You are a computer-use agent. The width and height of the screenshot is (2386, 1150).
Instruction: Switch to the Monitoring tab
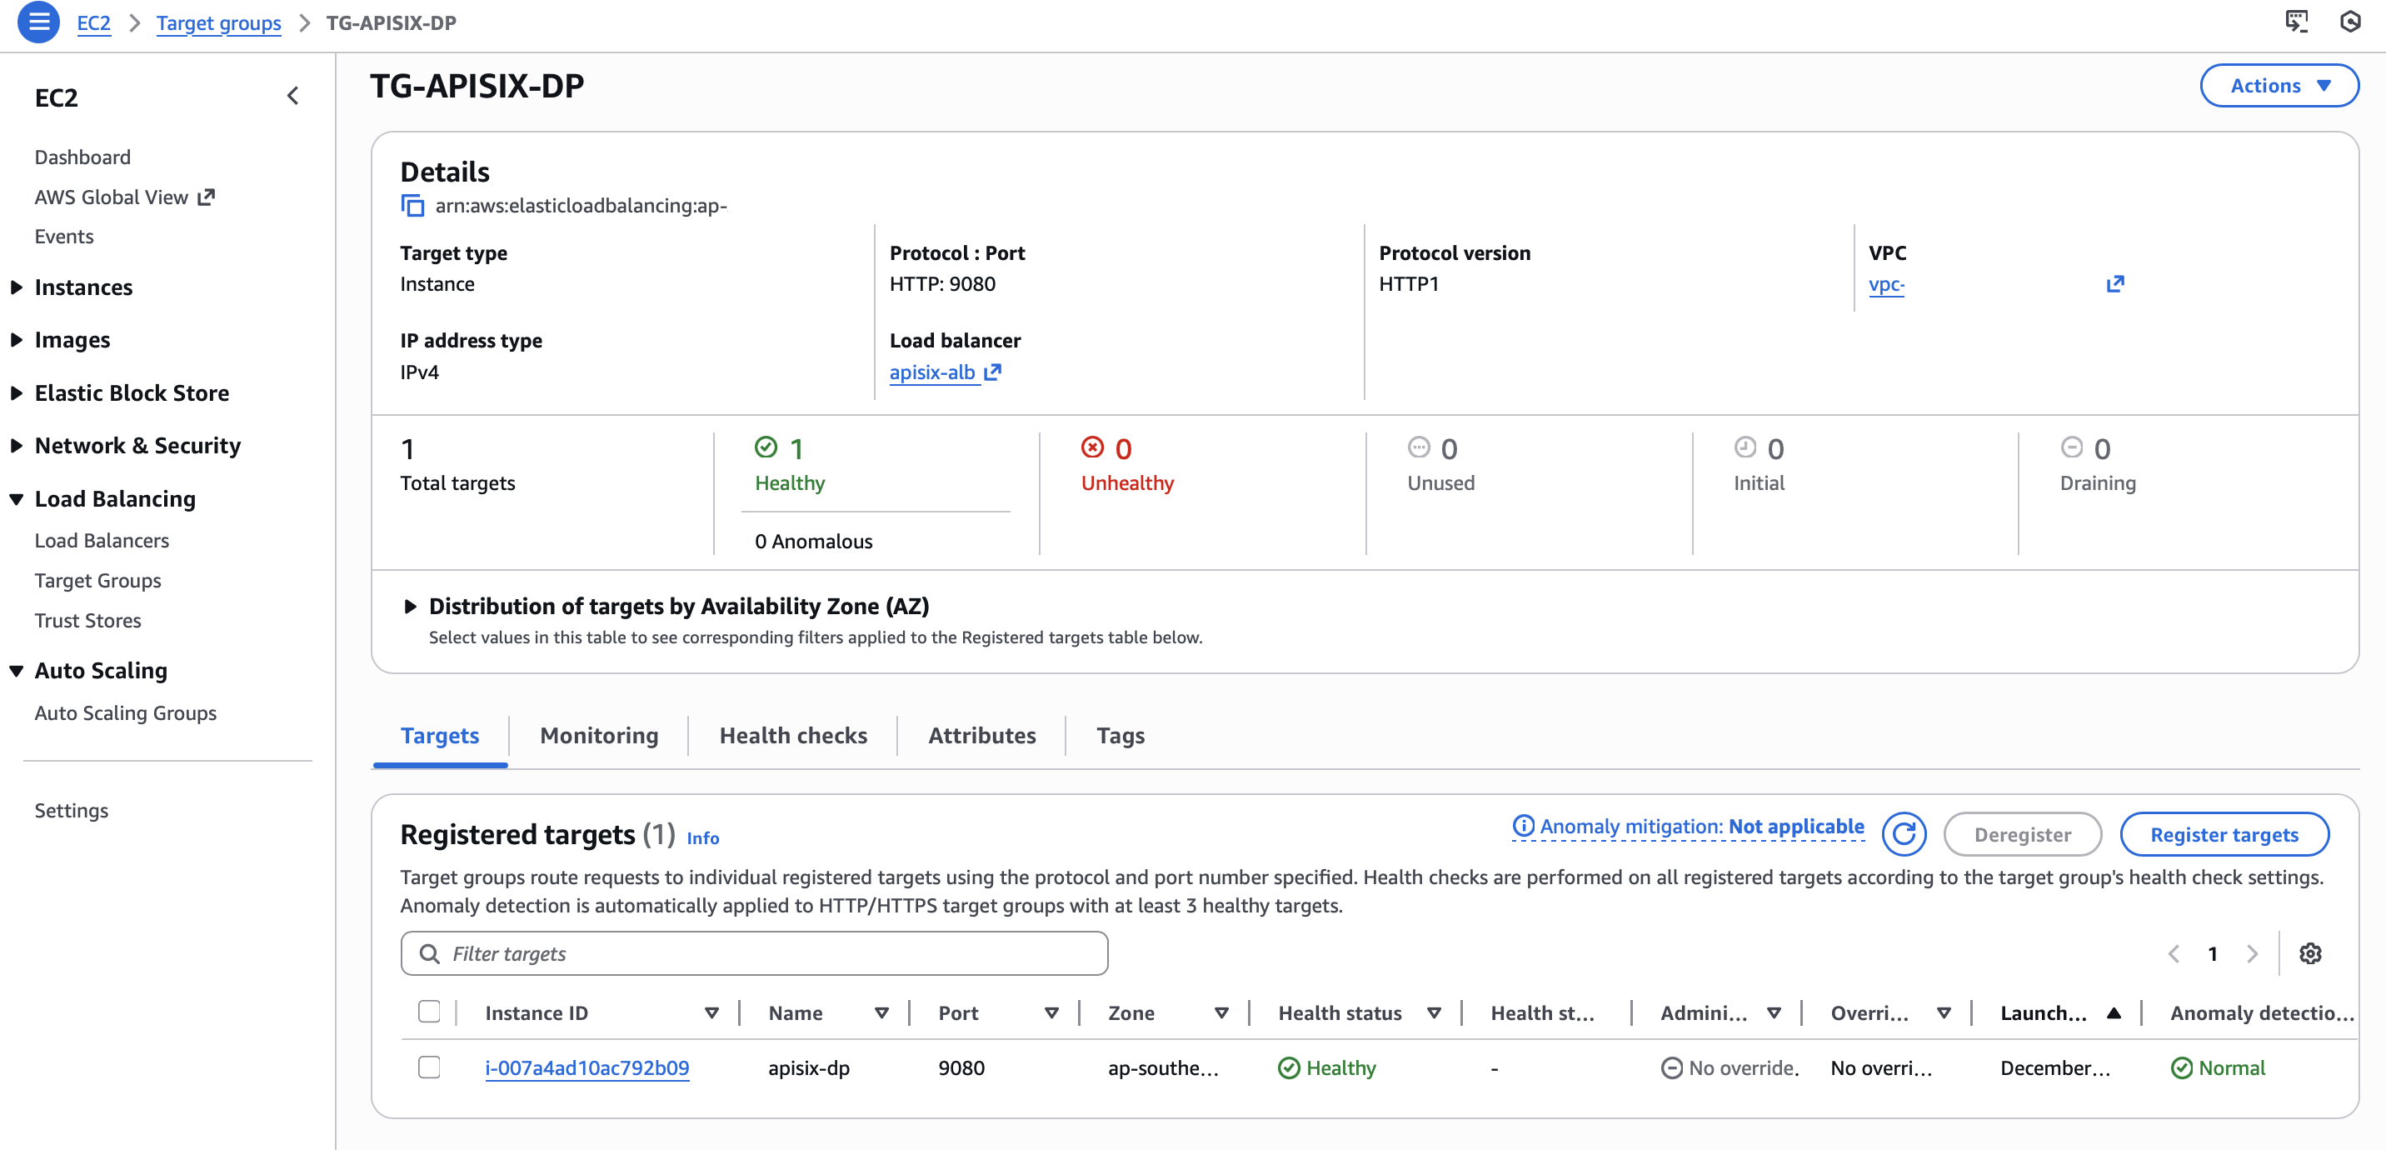pos(598,735)
